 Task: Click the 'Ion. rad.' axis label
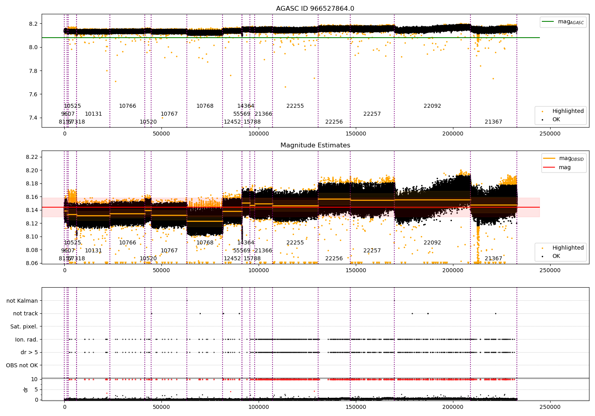[26, 340]
